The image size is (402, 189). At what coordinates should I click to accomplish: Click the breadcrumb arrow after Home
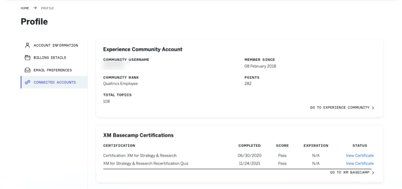pyautogui.click(x=35, y=8)
